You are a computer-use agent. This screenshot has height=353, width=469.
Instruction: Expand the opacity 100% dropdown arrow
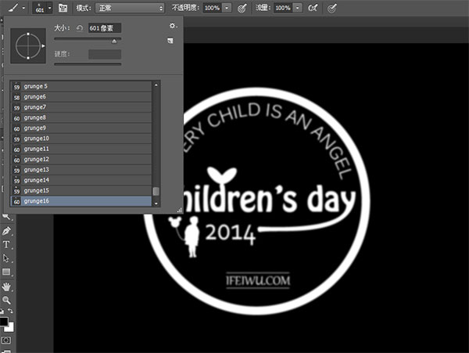[x=227, y=8]
